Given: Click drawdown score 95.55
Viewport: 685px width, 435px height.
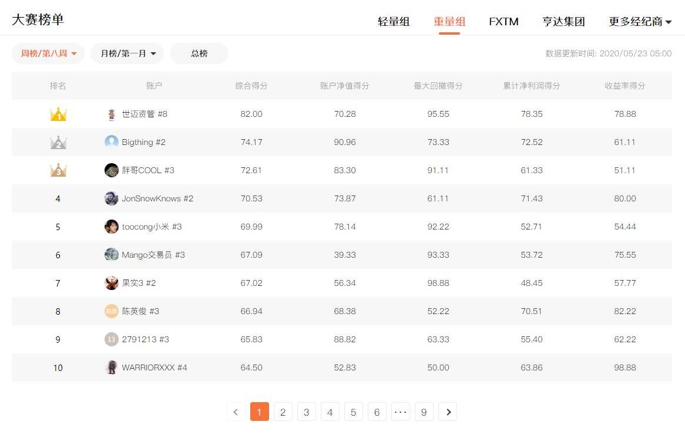Looking at the screenshot, I should tap(438, 114).
